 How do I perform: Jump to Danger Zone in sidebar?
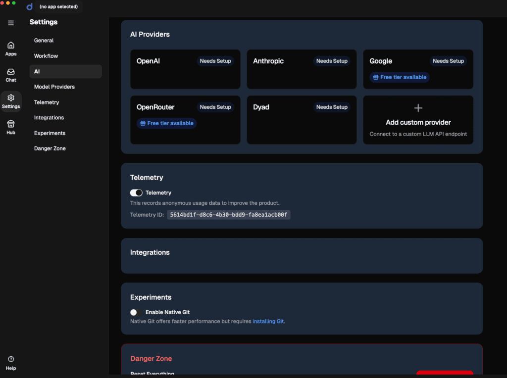(x=66, y=148)
